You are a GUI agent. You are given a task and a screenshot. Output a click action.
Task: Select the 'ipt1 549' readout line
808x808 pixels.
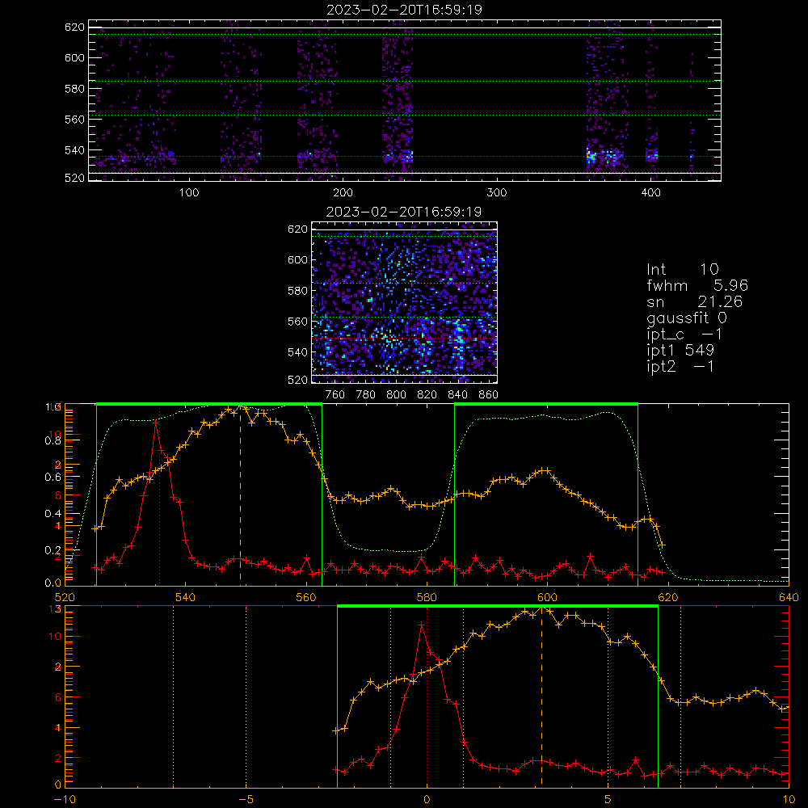point(680,351)
